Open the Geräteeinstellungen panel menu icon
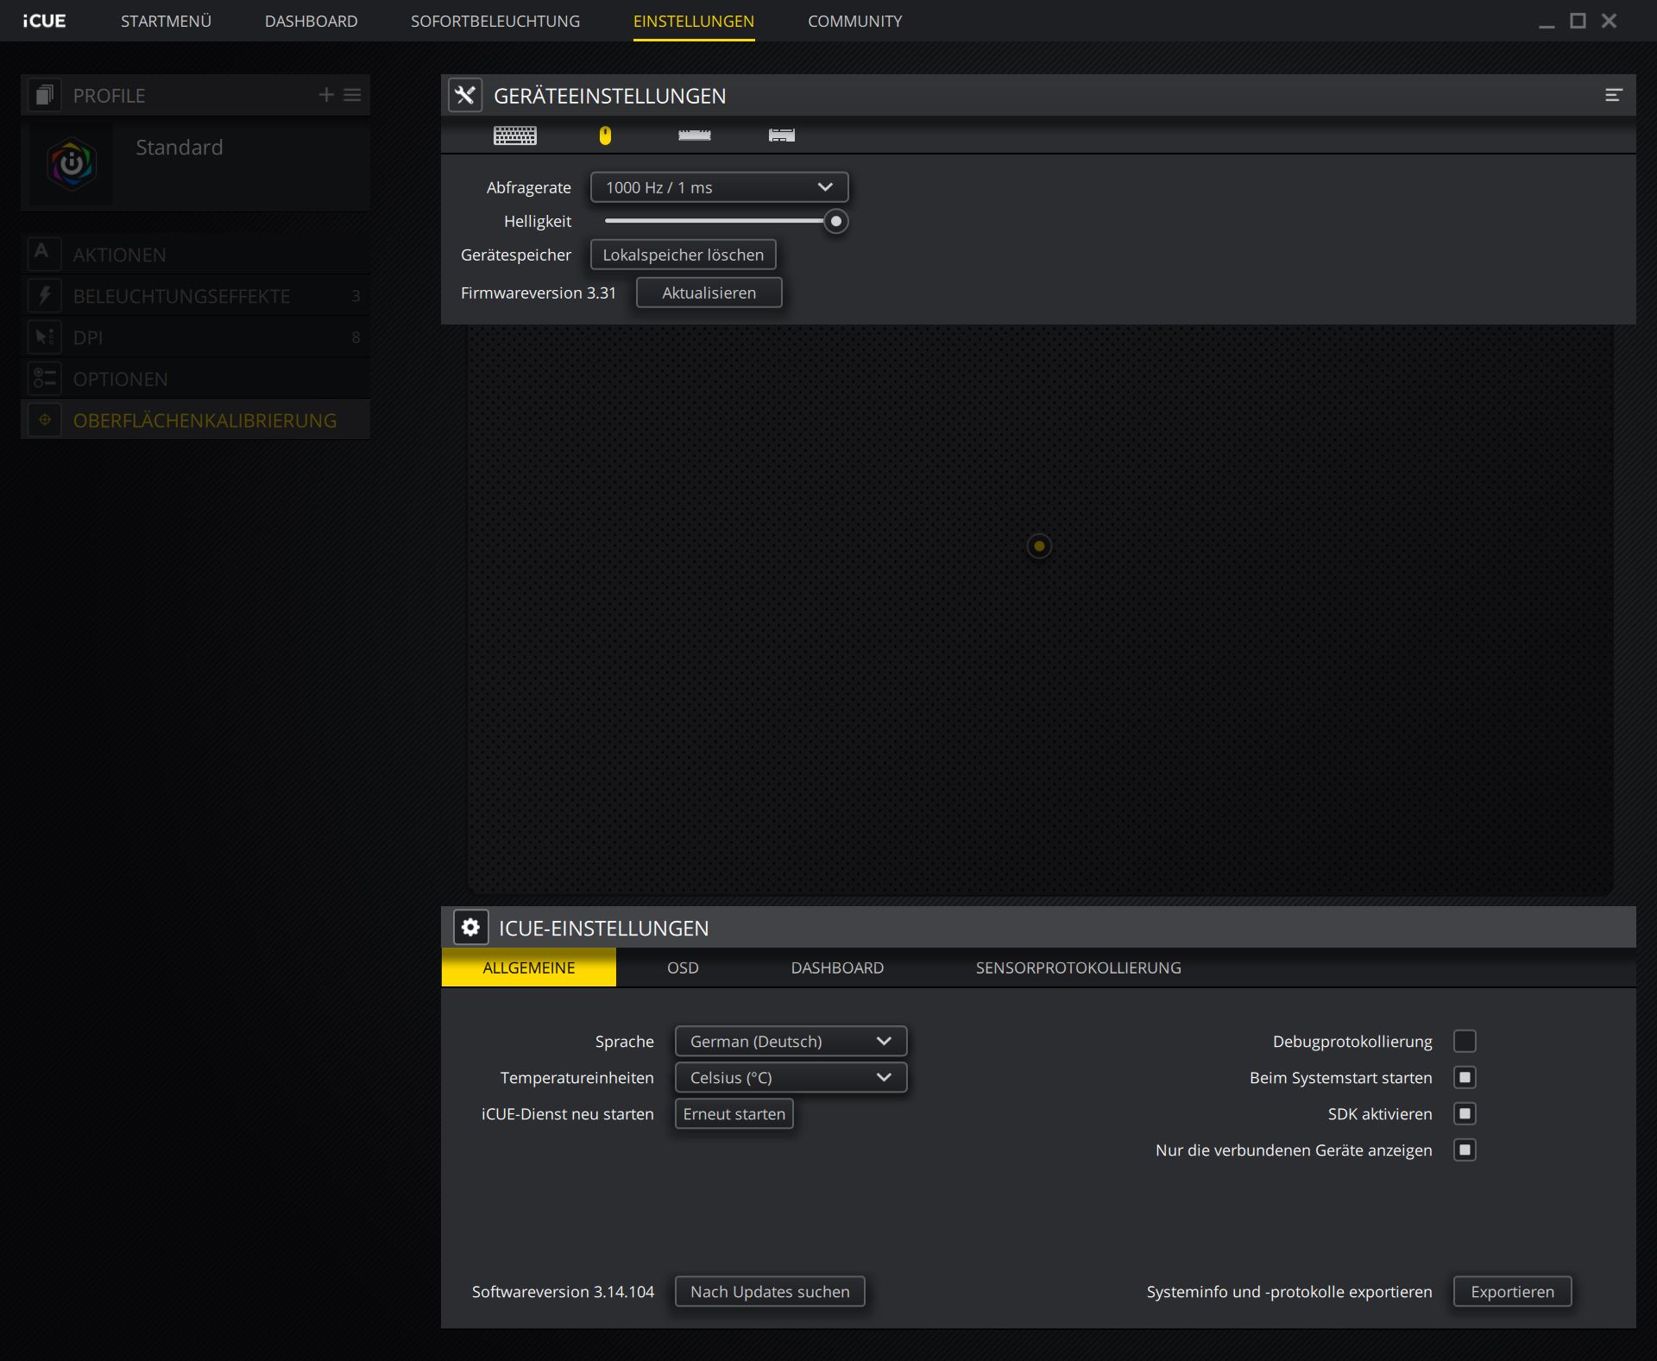 tap(1614, 96)
